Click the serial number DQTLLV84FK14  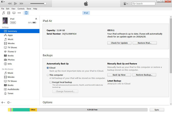point(69,34)
